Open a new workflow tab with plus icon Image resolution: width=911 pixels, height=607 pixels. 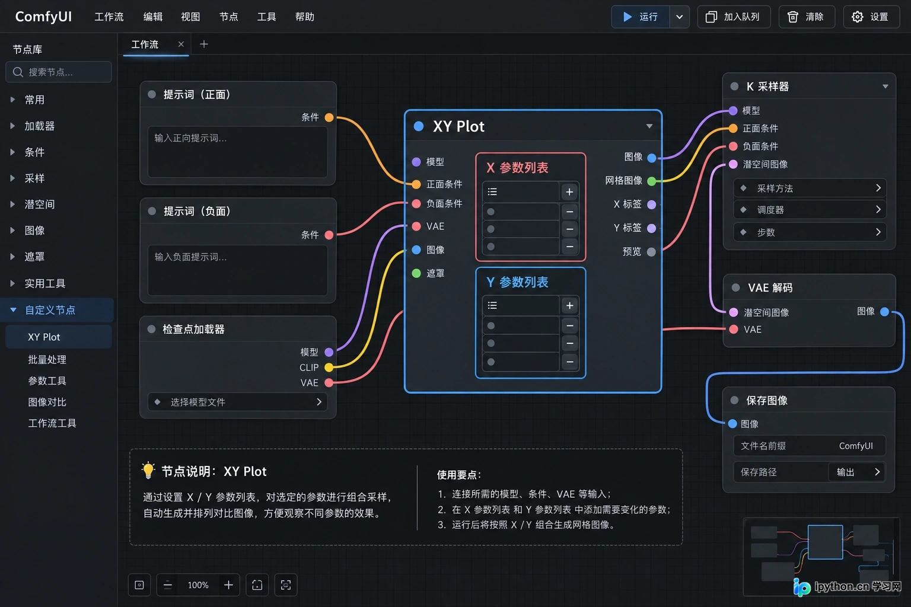[204, 44]
